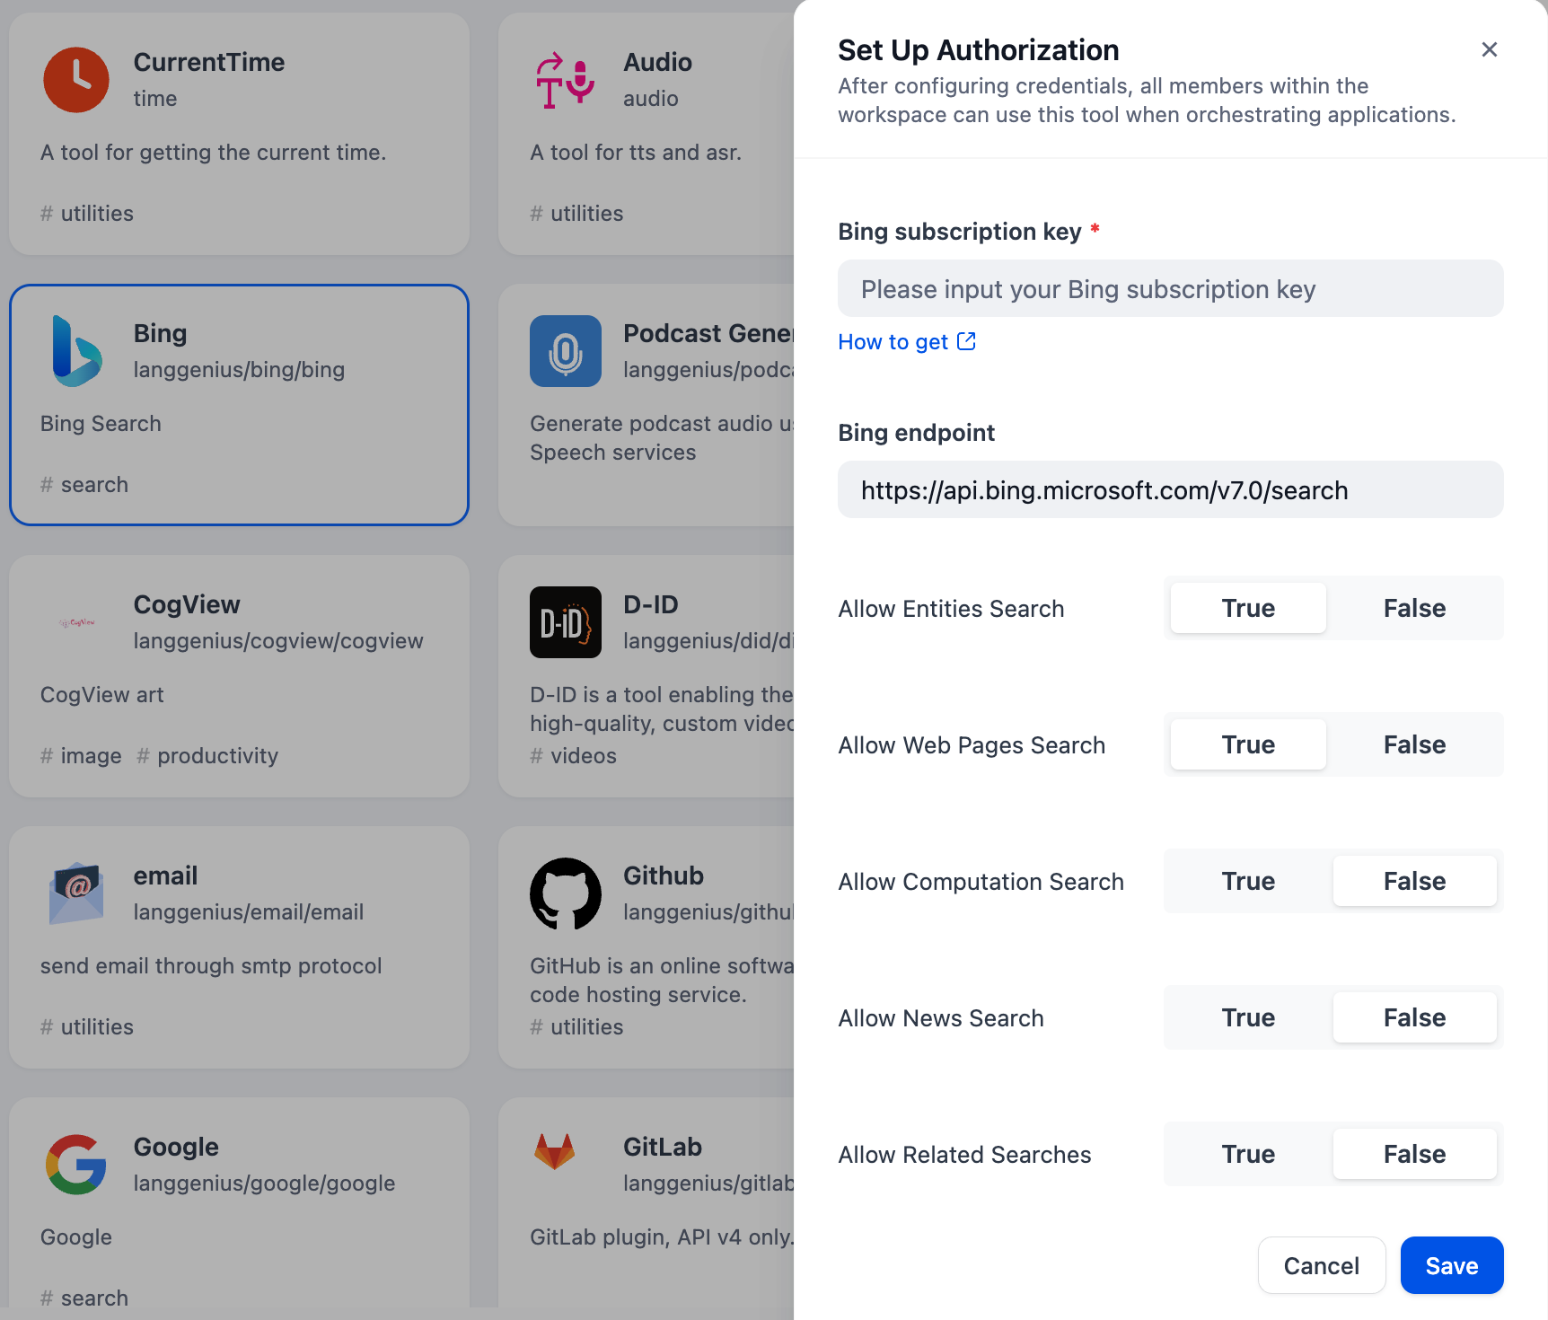Enable Allow News Search with True

tap(1248, 1017)
